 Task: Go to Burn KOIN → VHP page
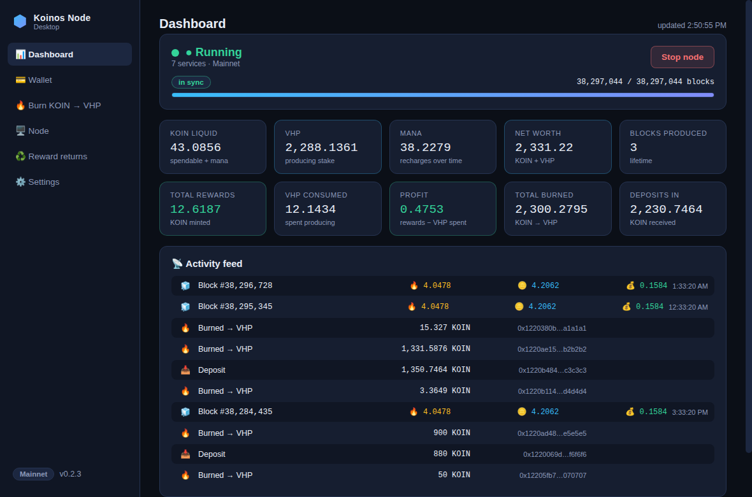69,105
